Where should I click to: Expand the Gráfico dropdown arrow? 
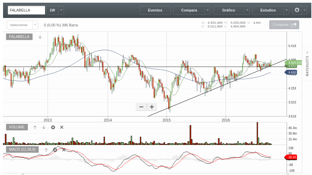[247, 10]
